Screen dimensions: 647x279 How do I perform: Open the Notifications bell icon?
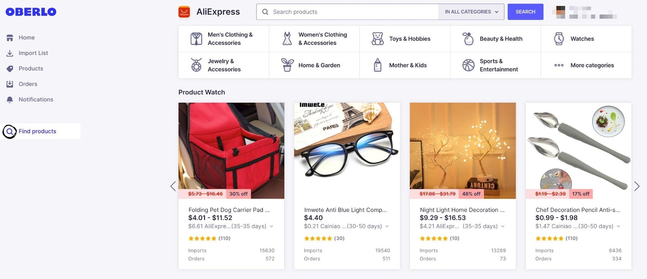(x=10, y=99)
